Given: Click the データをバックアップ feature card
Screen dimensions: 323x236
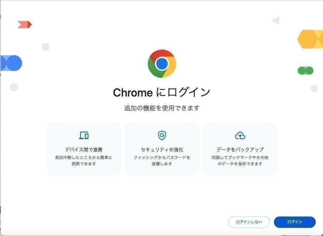Looking at the screenshot, I should 240,148.
